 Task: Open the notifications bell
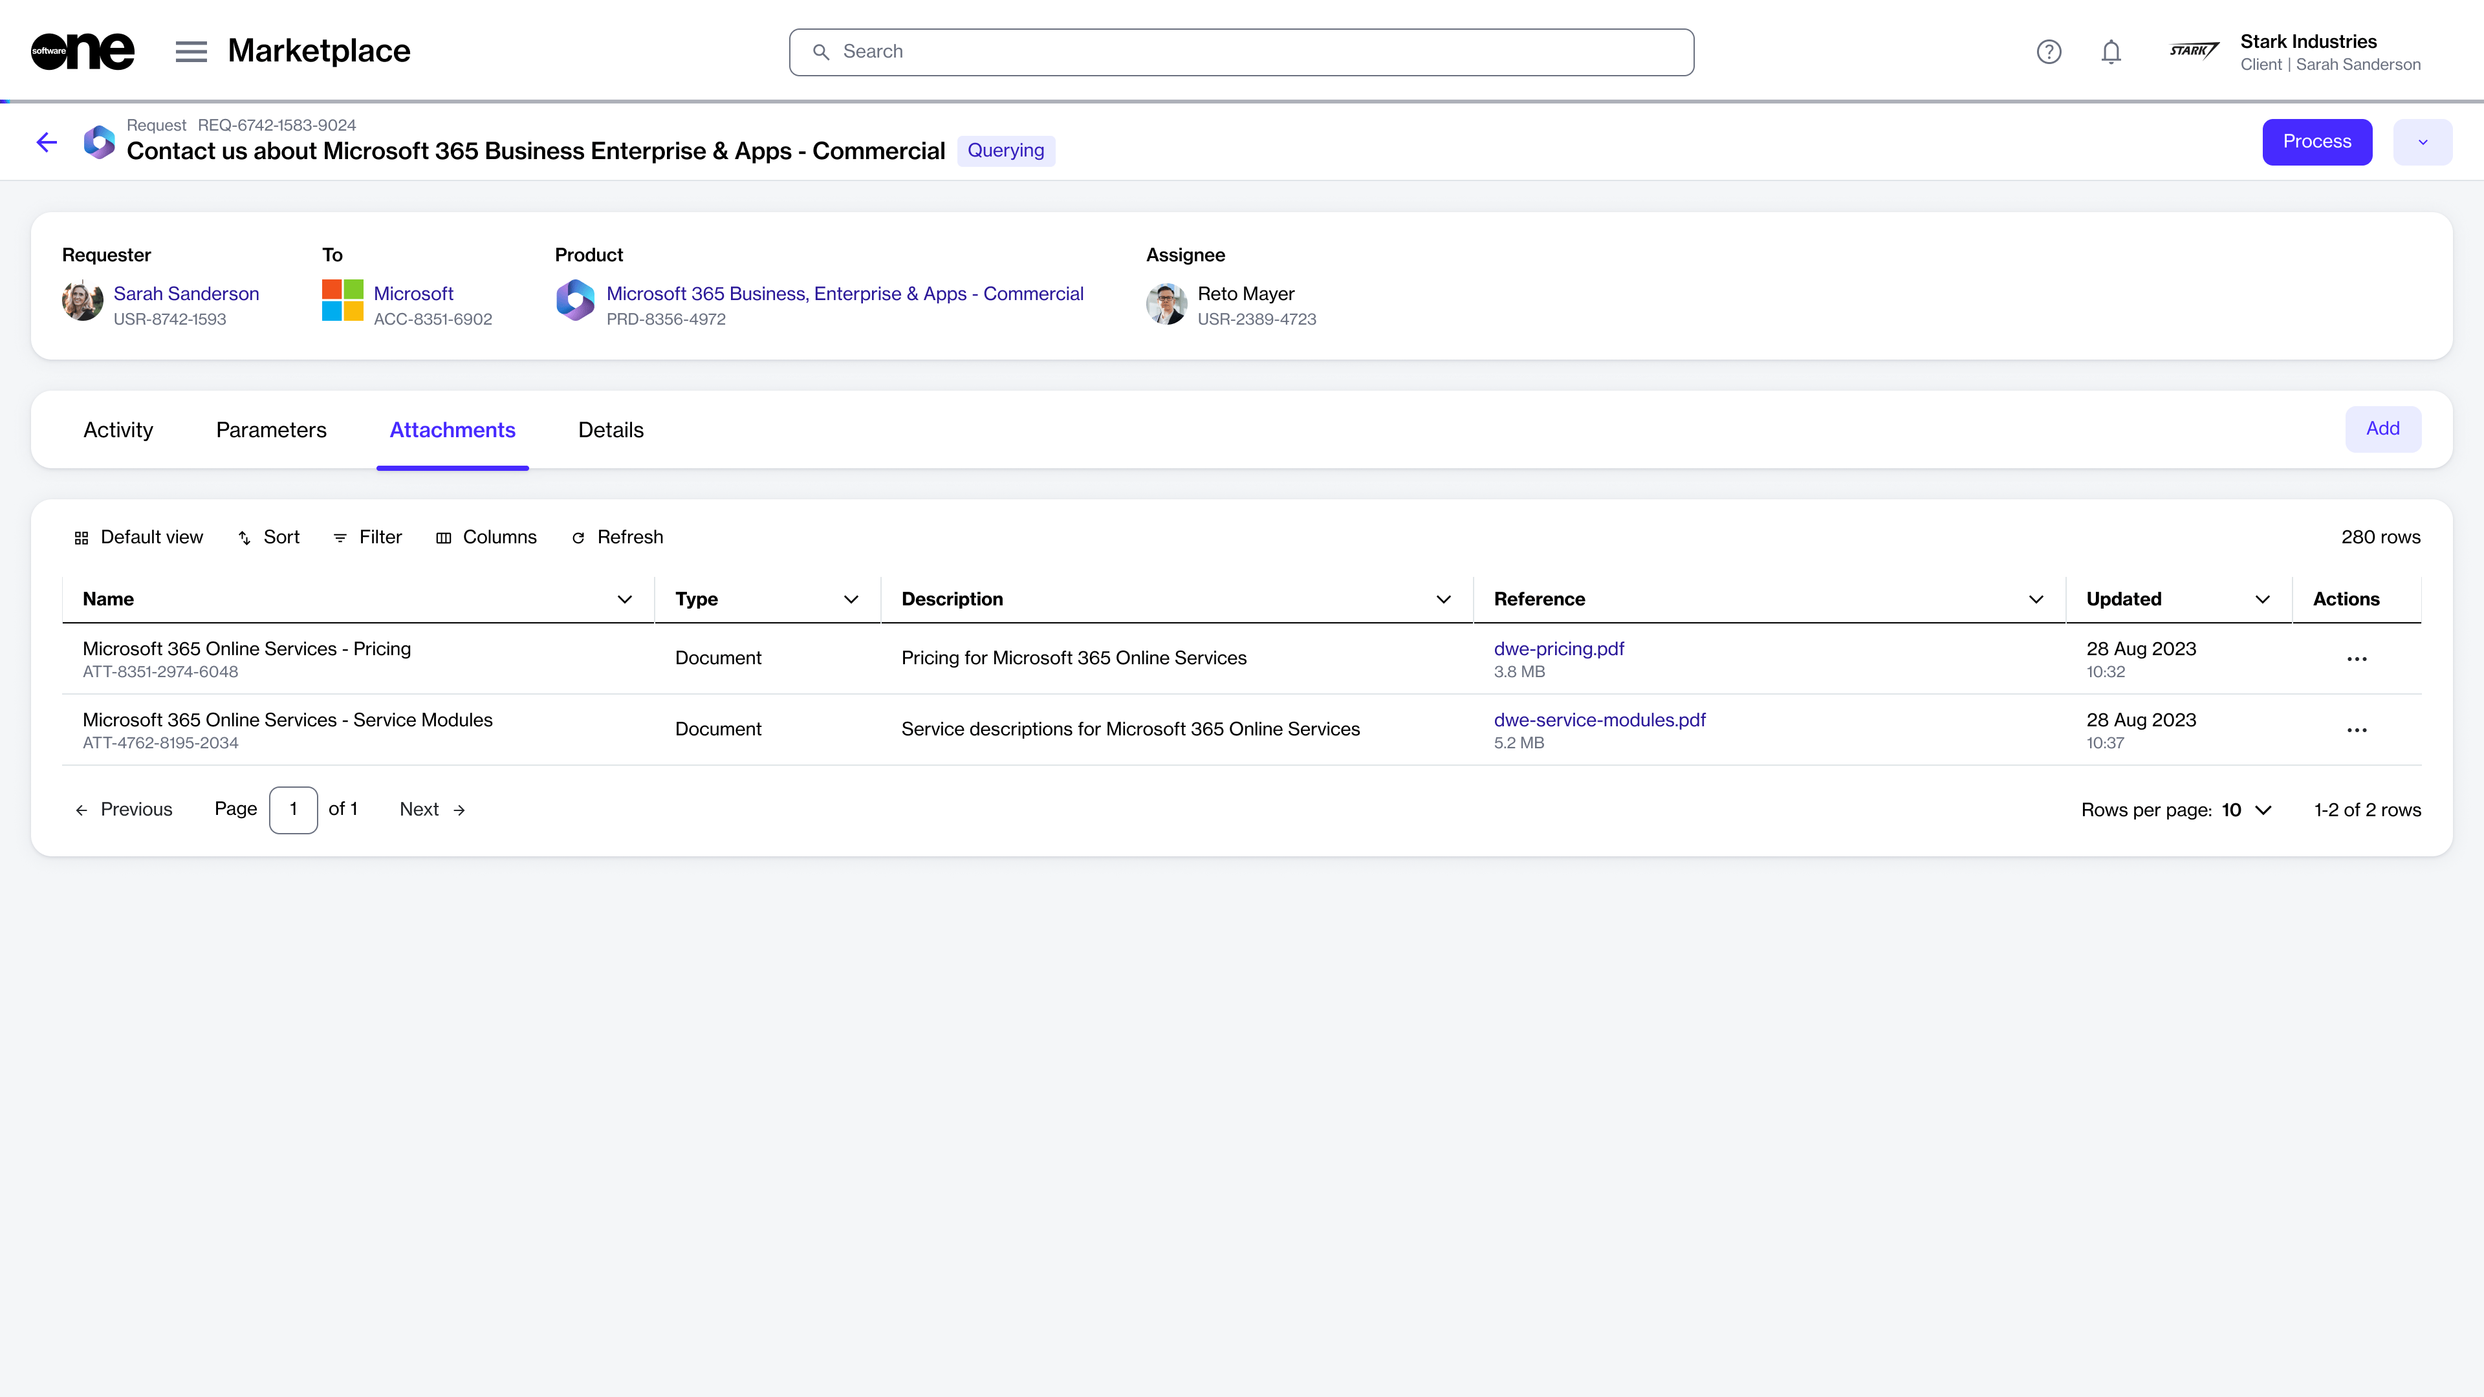(2111, 52)
